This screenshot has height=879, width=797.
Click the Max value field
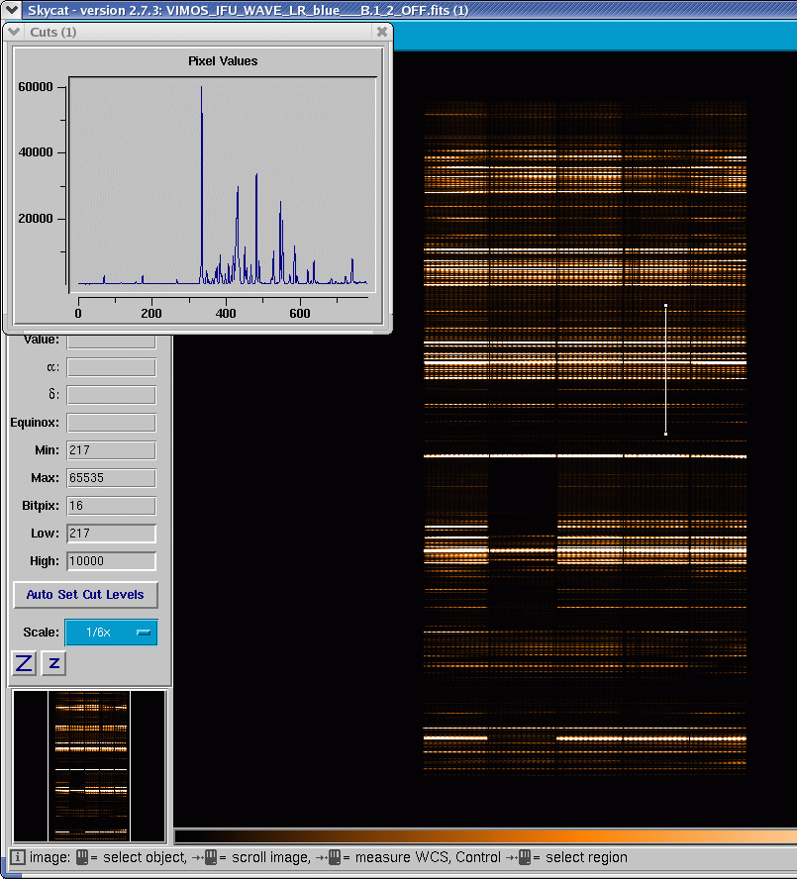point(111,478)
